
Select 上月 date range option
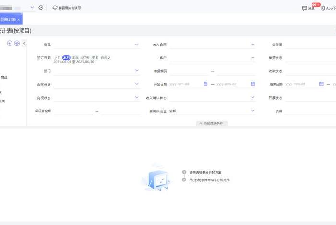click(x=58, y=58)
